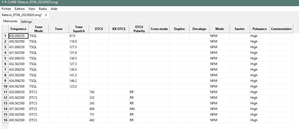Select the Memoires tab
Image resolution: width=299 pixels, height=129 pixels.
(x=10, y=21)
